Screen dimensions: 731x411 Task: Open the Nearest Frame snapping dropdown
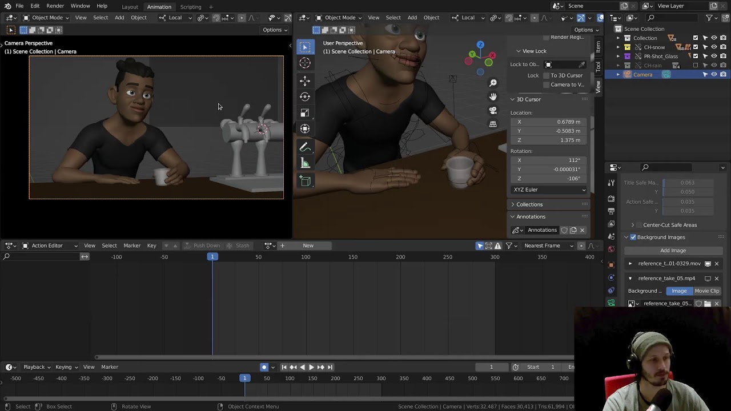(549, 245)
